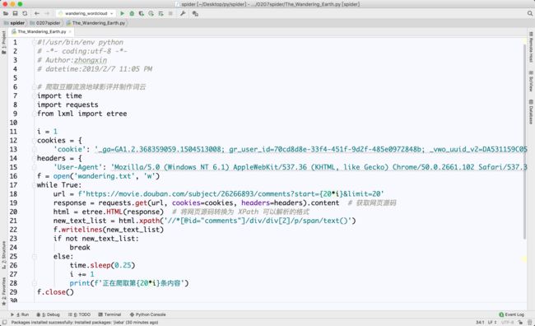Open the Database side panel
This screenshot has width=535, height=326.
(x=531, y=112)
